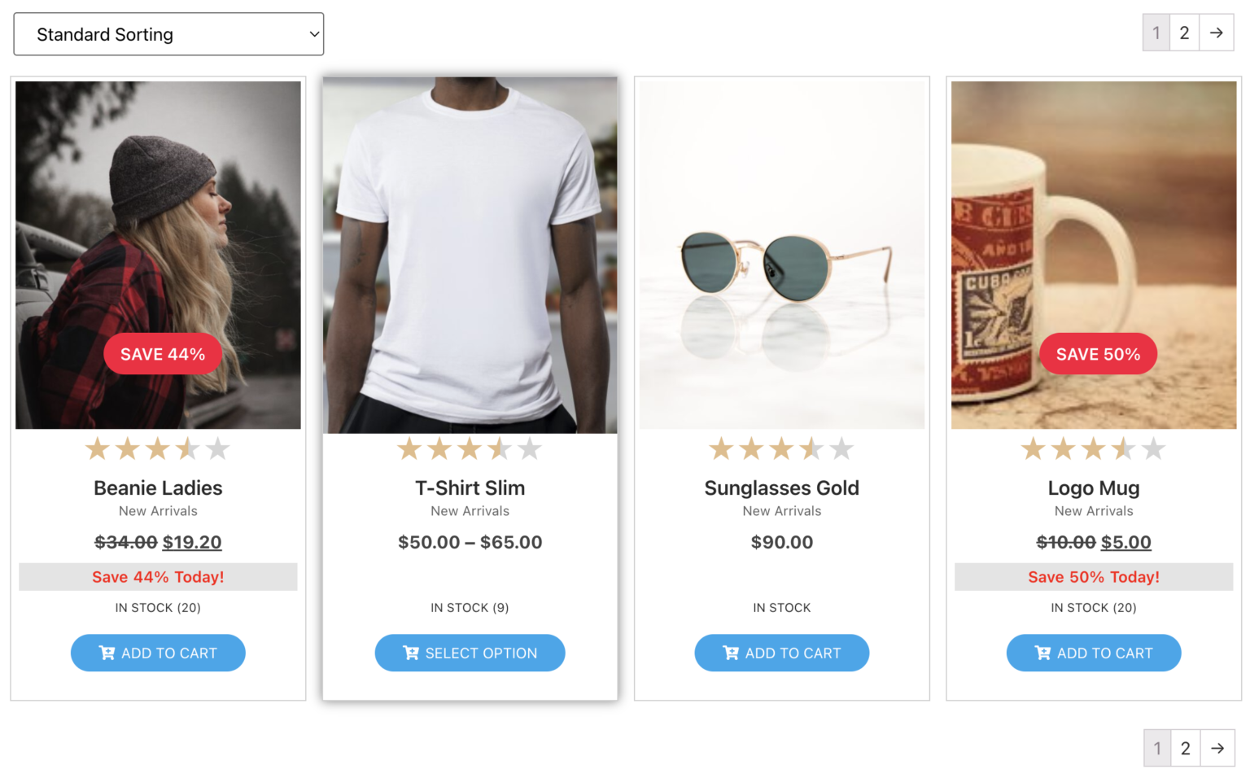Go to next page using bottom arrow

click(x=1217, y=749)
